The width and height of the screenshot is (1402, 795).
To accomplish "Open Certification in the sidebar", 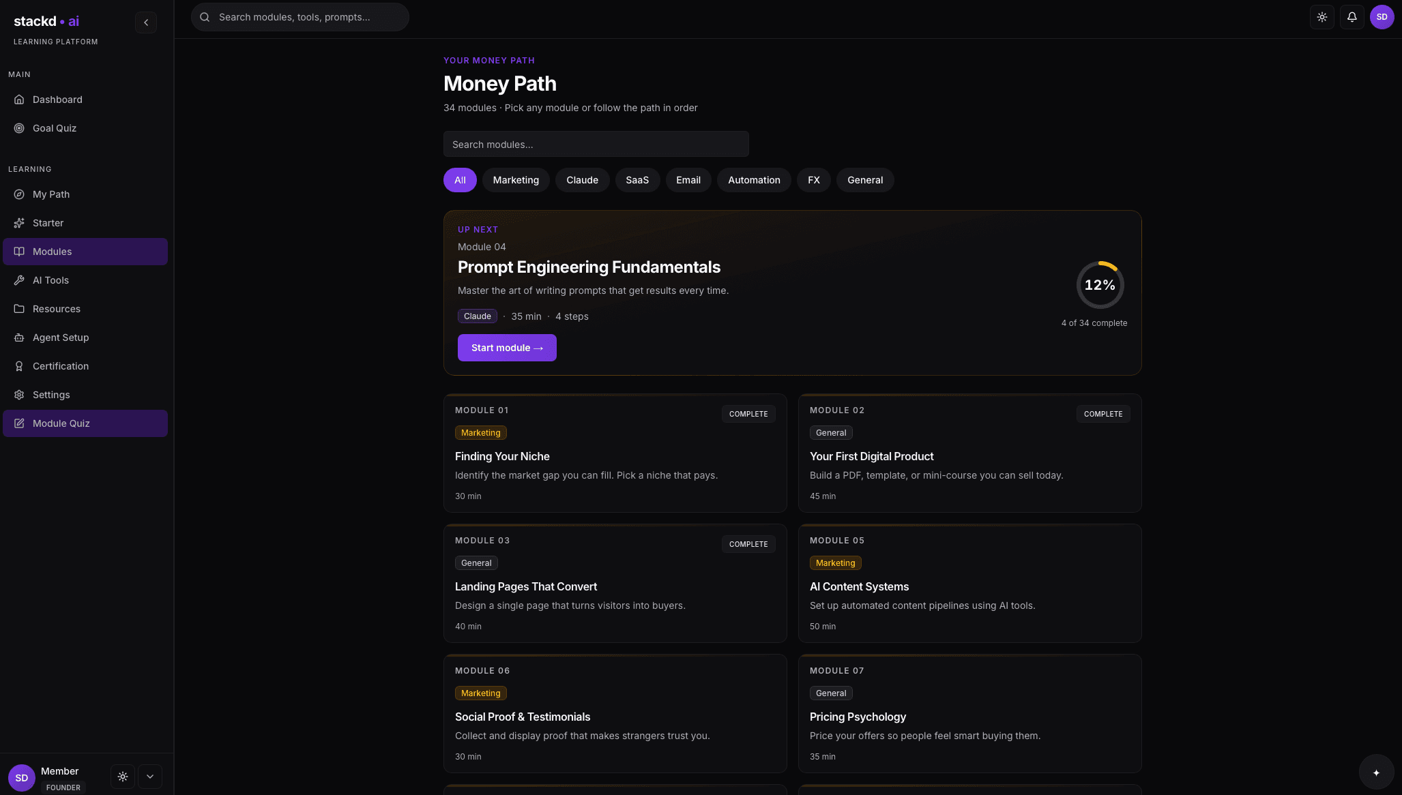I will click(x=85, y=366).
